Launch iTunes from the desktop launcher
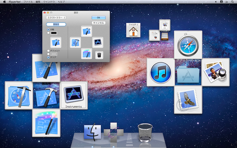 (x=161, y=72)
